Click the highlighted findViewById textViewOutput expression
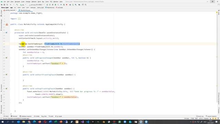This screenshot has height=124, width=220. click(x=62, y=44)
